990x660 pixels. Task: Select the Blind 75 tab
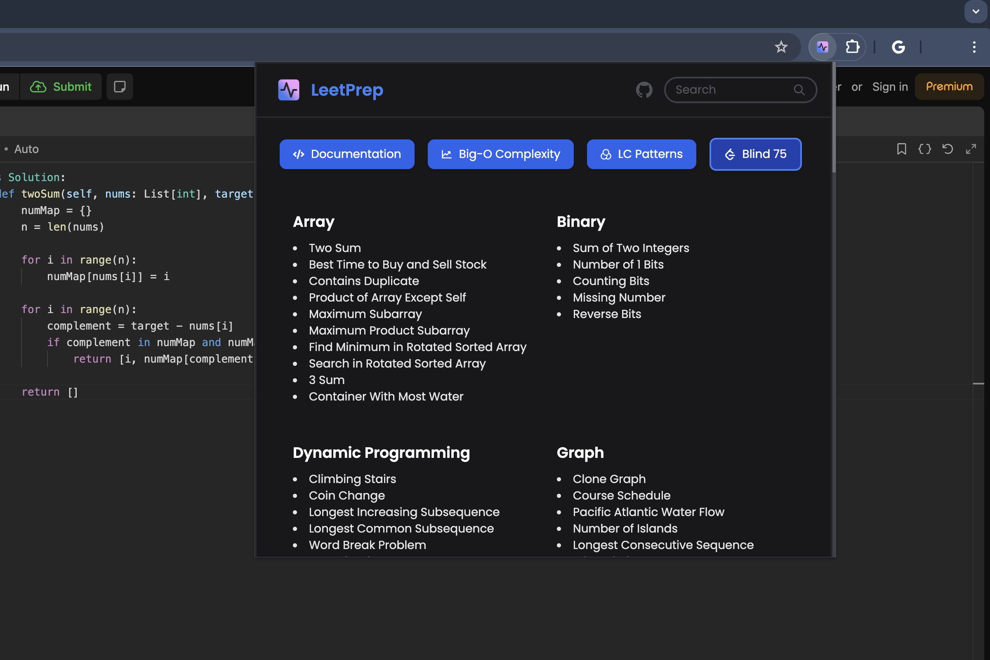point(755,154)
